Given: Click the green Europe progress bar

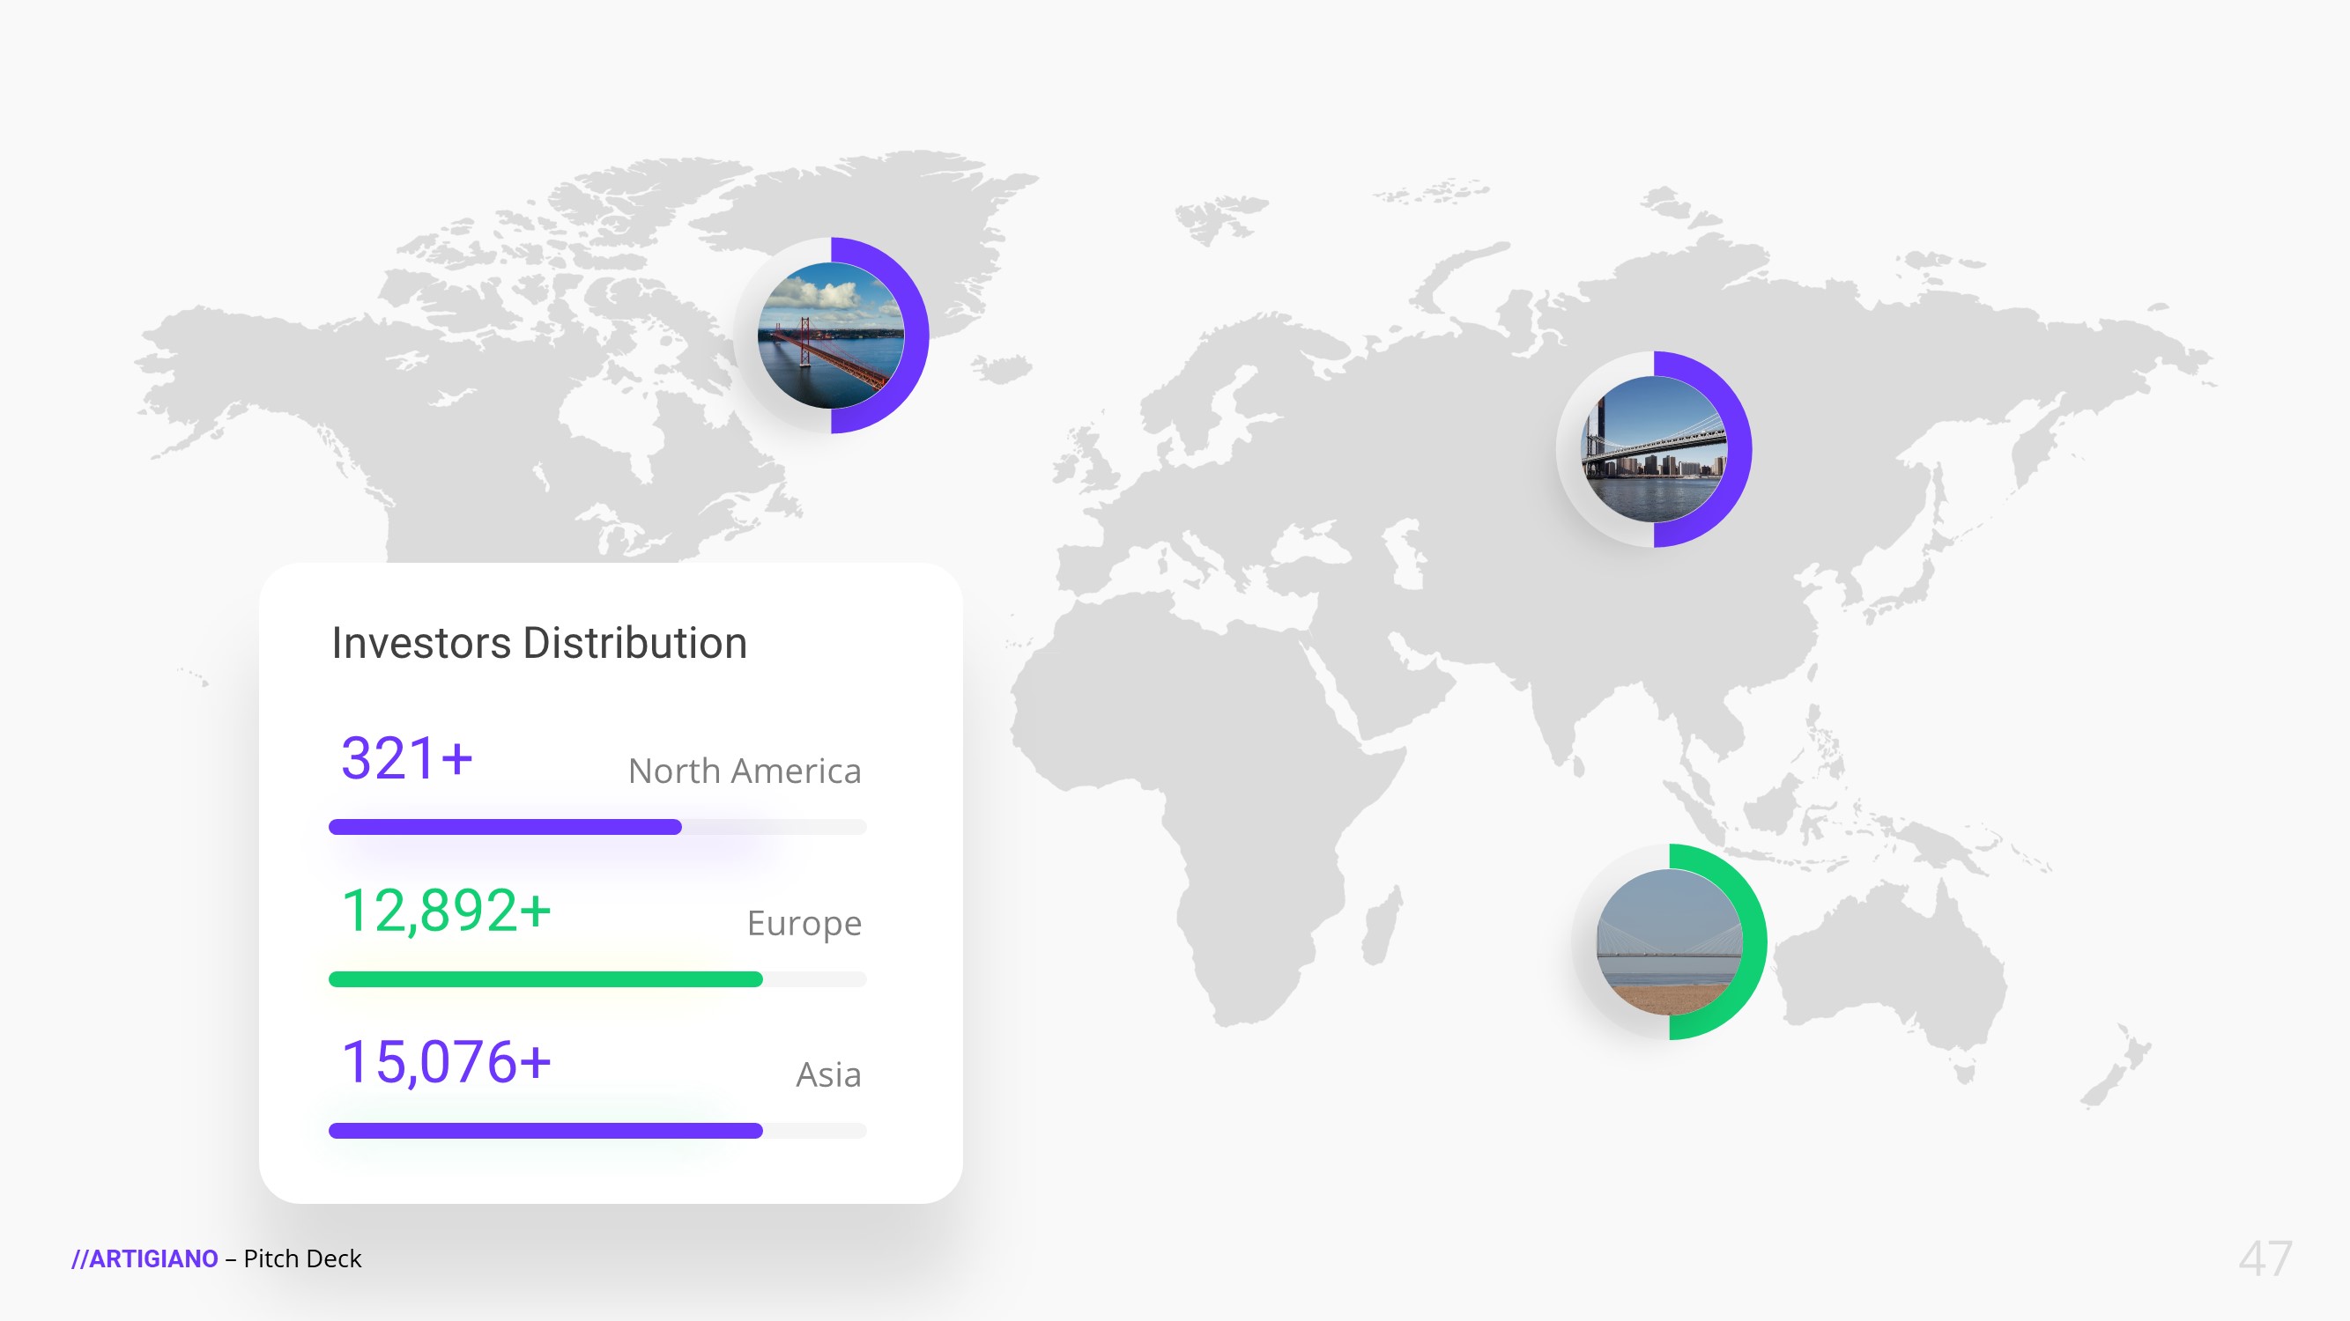Looking at the screenshot, I should (x=545, y=979).
